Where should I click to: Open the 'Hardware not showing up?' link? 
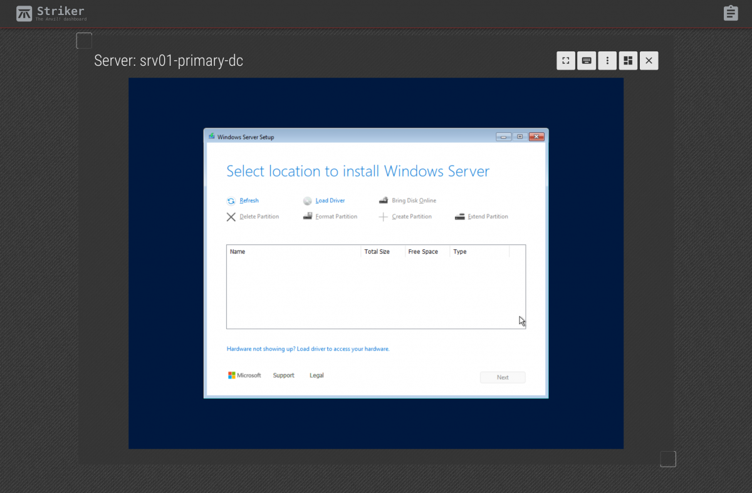tap(308, 349)
